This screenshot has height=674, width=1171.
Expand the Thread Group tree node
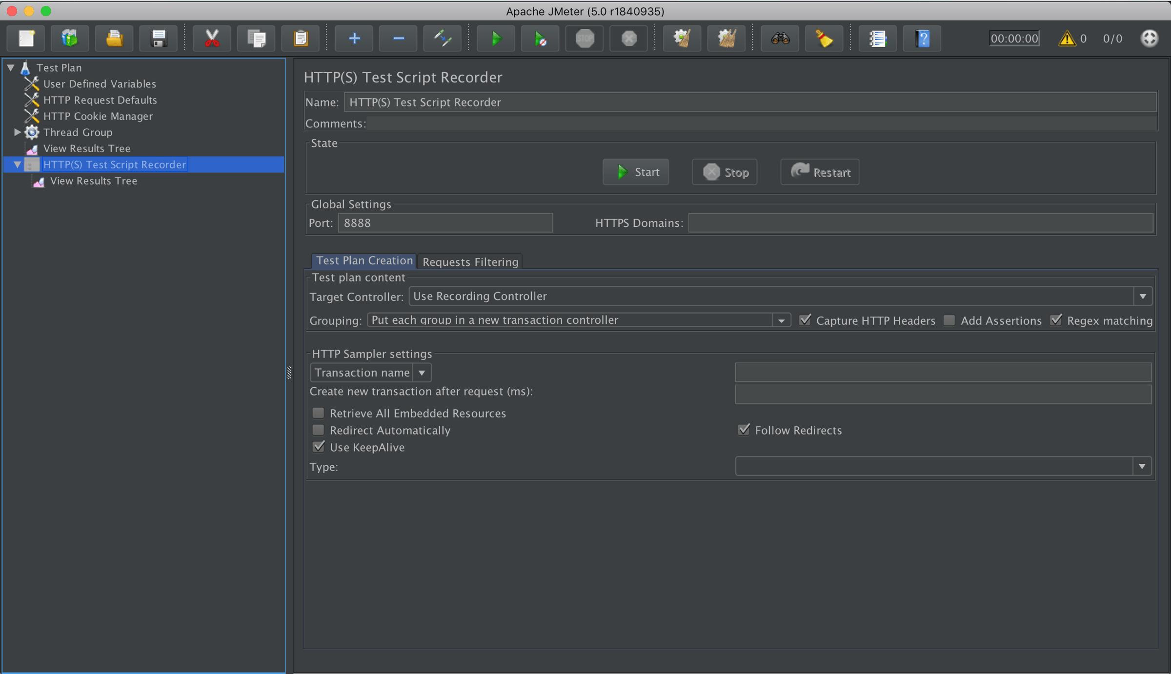[17, 132]
